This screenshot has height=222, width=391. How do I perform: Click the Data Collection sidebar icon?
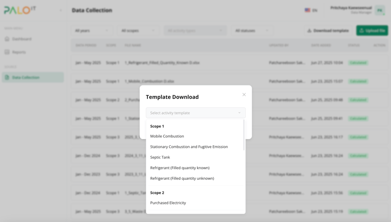tap(7, 77)
